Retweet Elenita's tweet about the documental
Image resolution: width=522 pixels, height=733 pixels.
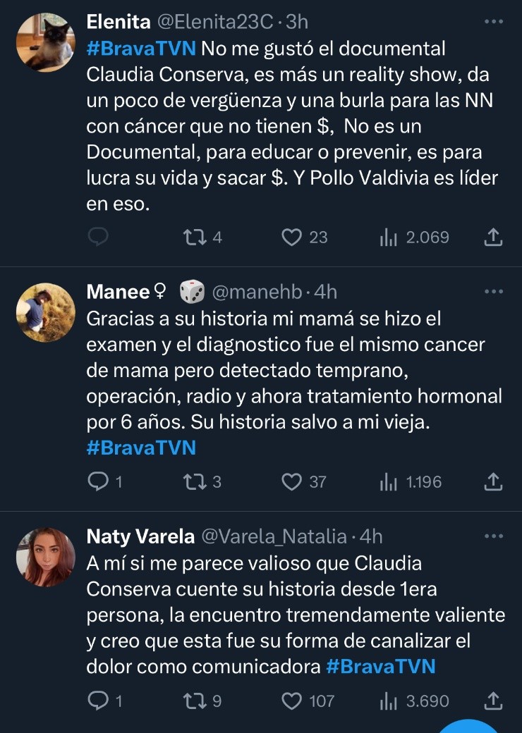(190, 238)
